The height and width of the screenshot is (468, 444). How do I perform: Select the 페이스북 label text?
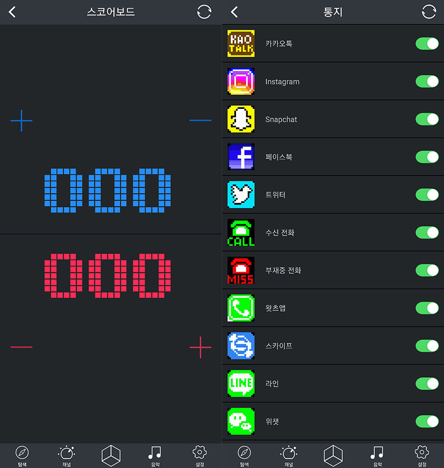pos(279,157)
